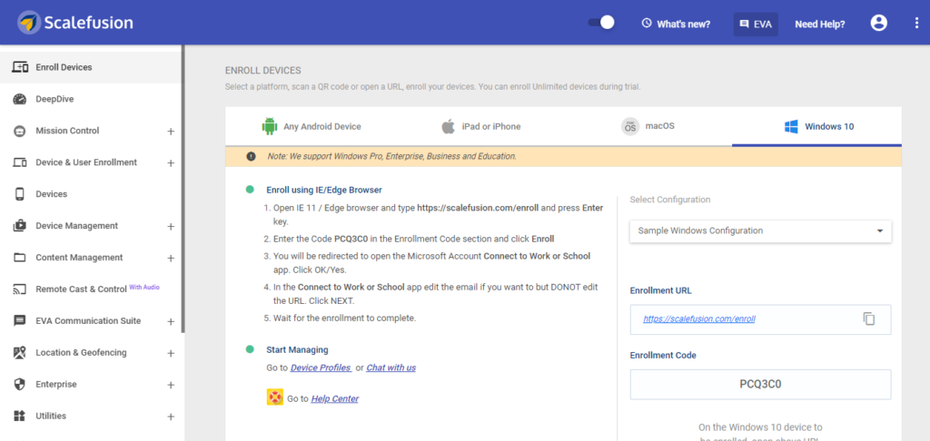
Task: Click the Utilities icon
Action: tap(20, 416)
